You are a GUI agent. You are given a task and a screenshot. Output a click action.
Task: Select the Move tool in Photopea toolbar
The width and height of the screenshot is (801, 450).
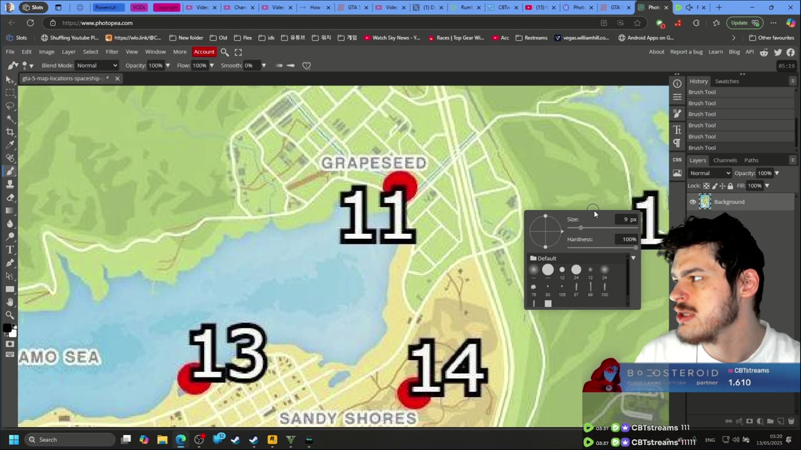(x=10, y=79)
